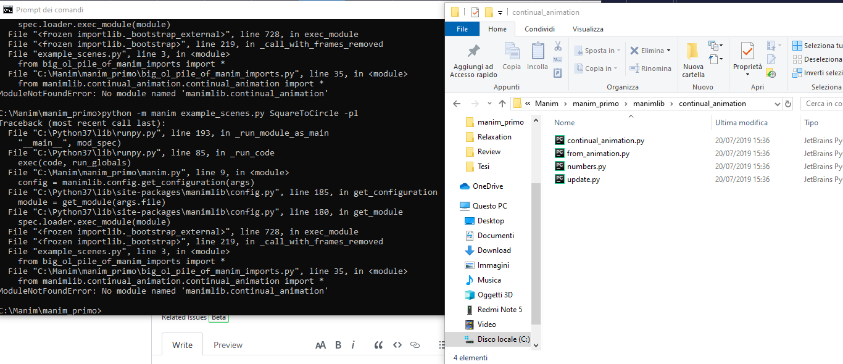The image size is (843, 364).
Task: Click the blockquote icon in the editor toolbar
Action: pyautogui.click(x=378, y=345)
